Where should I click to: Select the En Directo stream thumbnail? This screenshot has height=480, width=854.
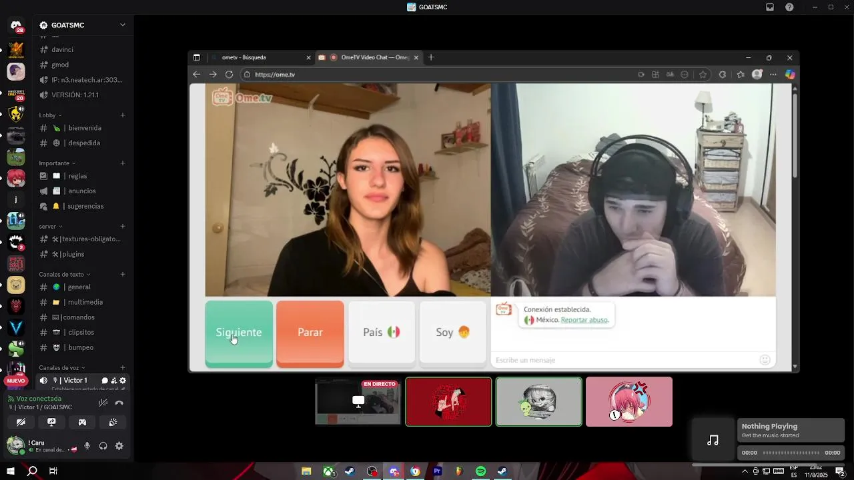click(358, 401)
